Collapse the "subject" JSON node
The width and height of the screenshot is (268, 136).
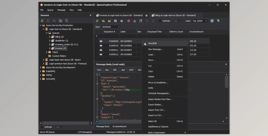click(97, 117)
